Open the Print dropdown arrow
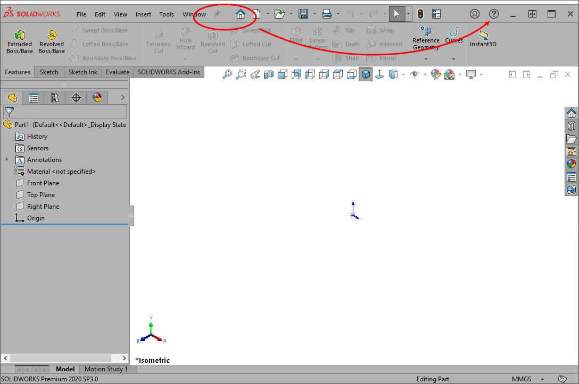Viewport: 579px width, 384px height. click(338, 14)
